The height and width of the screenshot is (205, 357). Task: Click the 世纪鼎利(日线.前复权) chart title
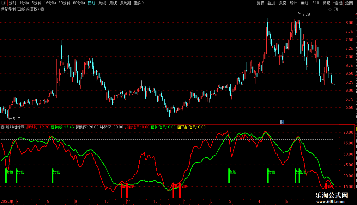tap(20, 9)
